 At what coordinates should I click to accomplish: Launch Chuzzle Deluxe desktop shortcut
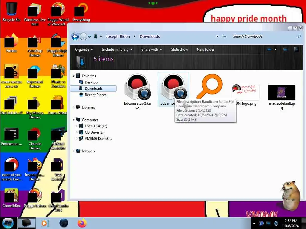point(35,138)
